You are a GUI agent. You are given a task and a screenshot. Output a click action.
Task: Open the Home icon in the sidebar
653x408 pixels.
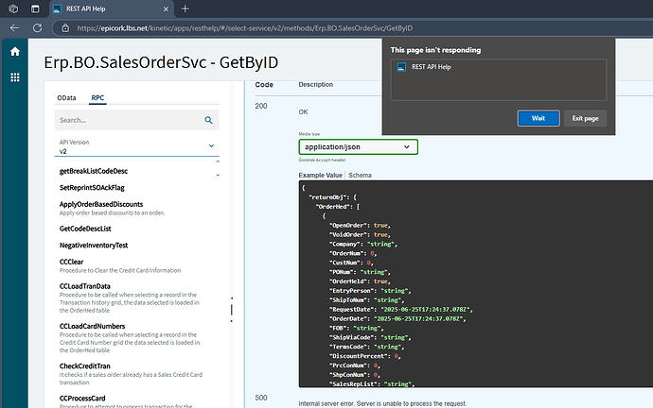(x=15, y=52)
